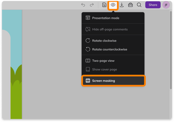
Task: Select Rotate clockwise from menu
Action: pos(113,40)
